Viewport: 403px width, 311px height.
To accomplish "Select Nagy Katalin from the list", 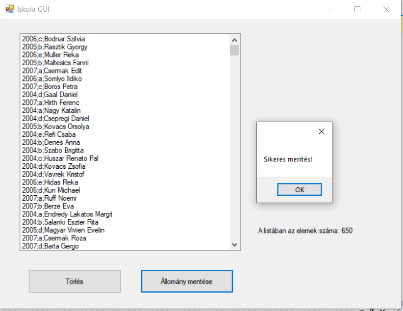I will pos(51,111).
